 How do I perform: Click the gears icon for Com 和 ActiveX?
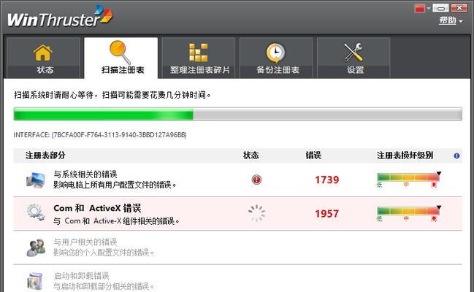pyautogui.click(x=36, y=212)
